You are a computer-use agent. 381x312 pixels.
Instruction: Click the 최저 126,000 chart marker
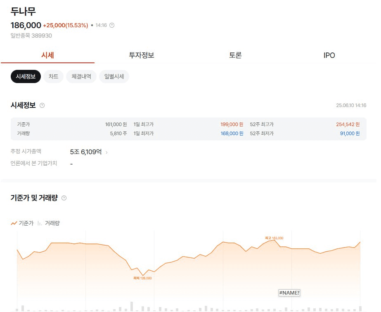(x=142, y=278)
